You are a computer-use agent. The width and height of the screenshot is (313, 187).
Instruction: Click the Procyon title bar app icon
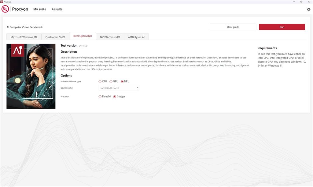click(x=2, y=2)
